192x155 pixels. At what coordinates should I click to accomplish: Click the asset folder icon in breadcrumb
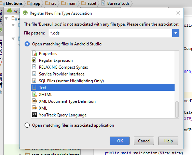[x=84, y=3]
